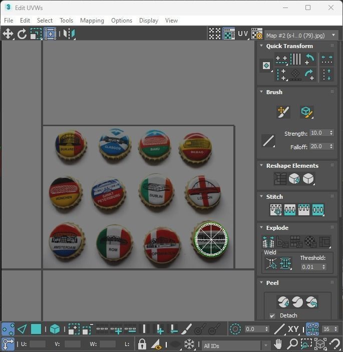Viewport: 343px width, 352px height.
Task: Activate the Freeform Mode tool
Action: (x=50, y=34)
